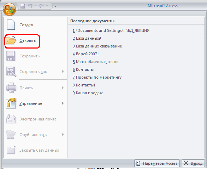Image resolution: width=207 pixels, height=169 pixels.
Task: Click the Последние документы header
Action: pyautogui.click(x=92, y=21)
